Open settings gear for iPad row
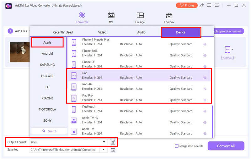The image size is (251, 160). click(x=205, y=78)
